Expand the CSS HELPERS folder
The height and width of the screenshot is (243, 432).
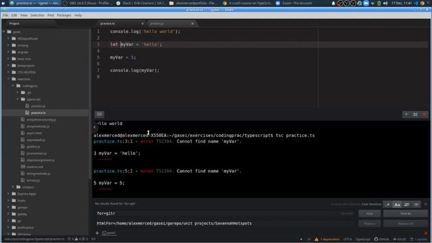pyautogui.click(x=9, y=72)
